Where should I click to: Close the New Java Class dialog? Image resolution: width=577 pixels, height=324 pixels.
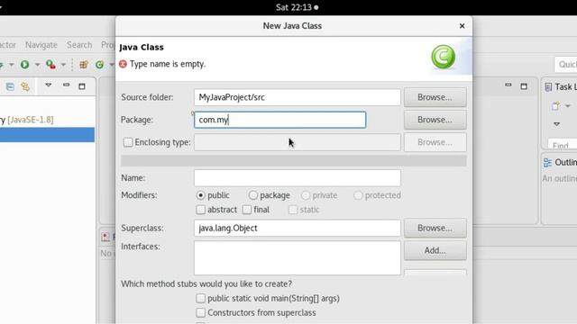pos(462,26)
